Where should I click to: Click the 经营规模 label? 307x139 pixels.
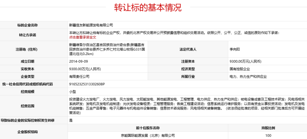(27, 91)
